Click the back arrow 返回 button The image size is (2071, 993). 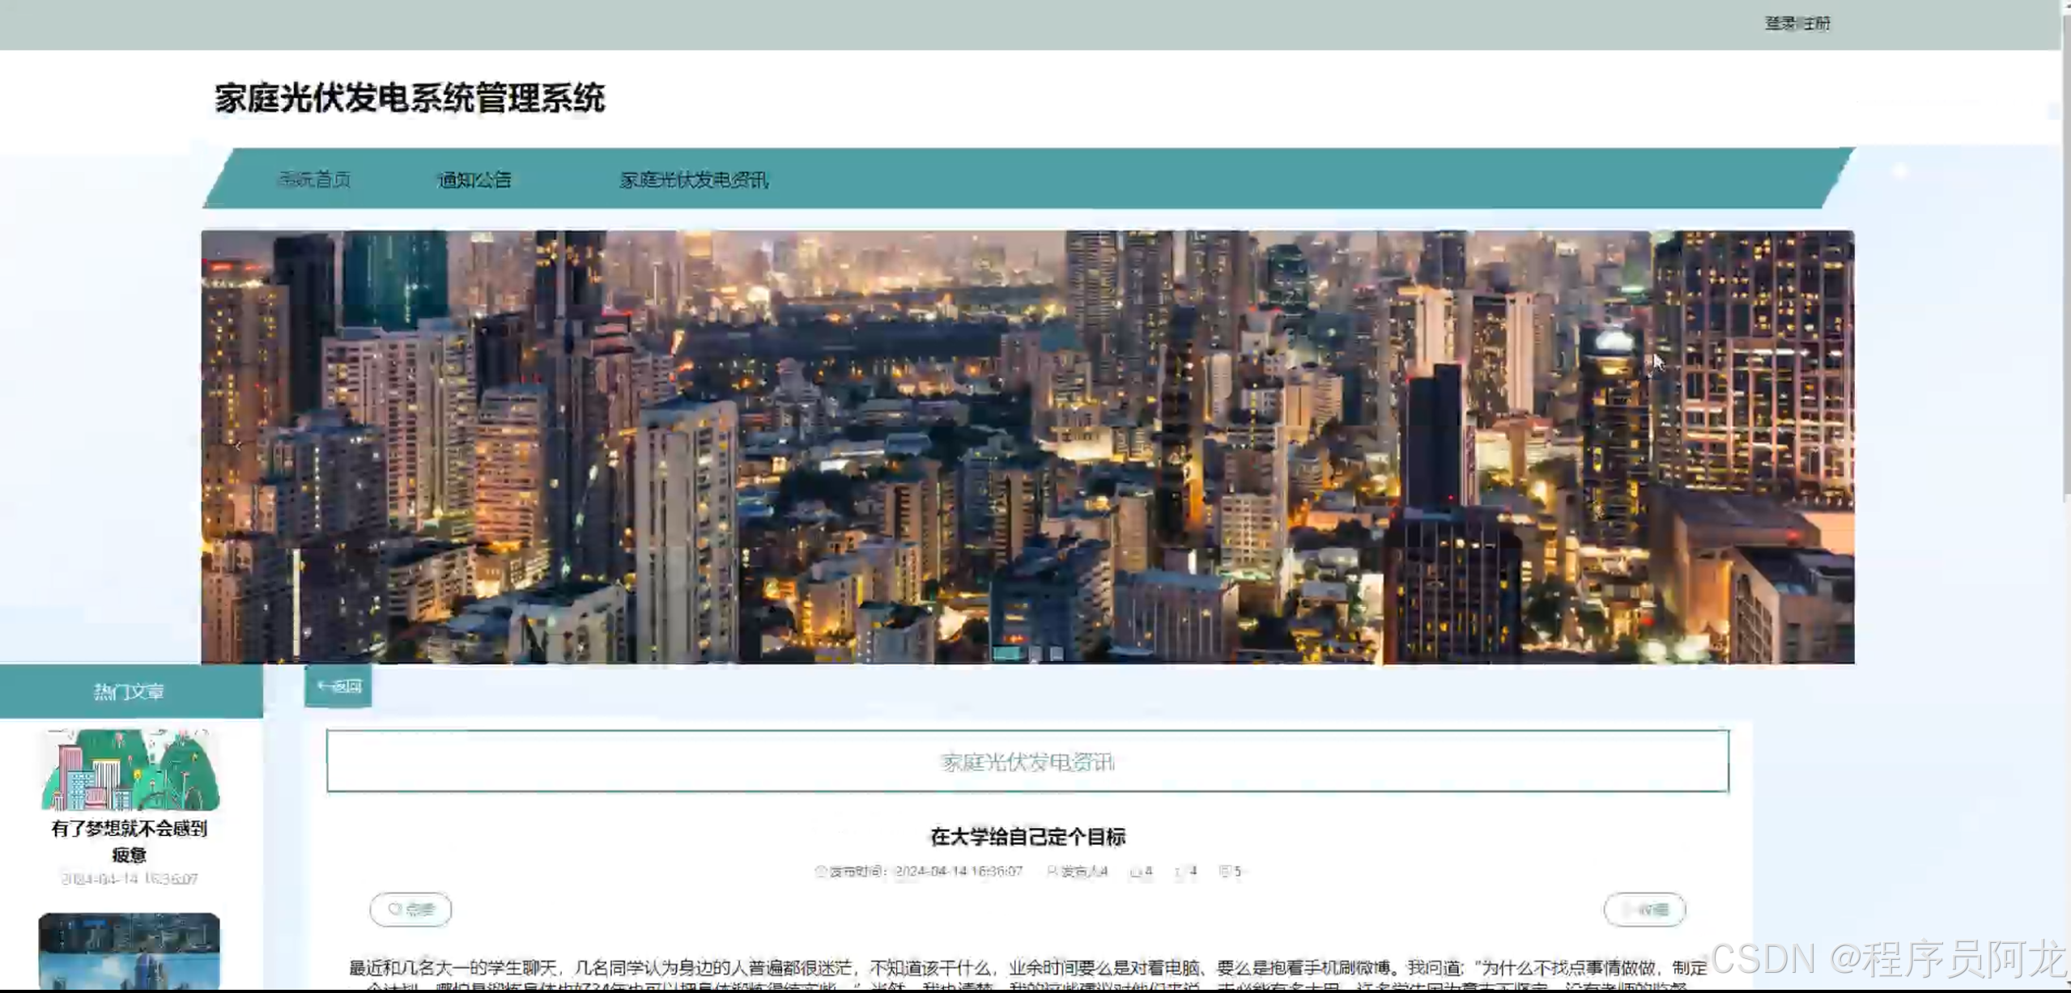338,686
